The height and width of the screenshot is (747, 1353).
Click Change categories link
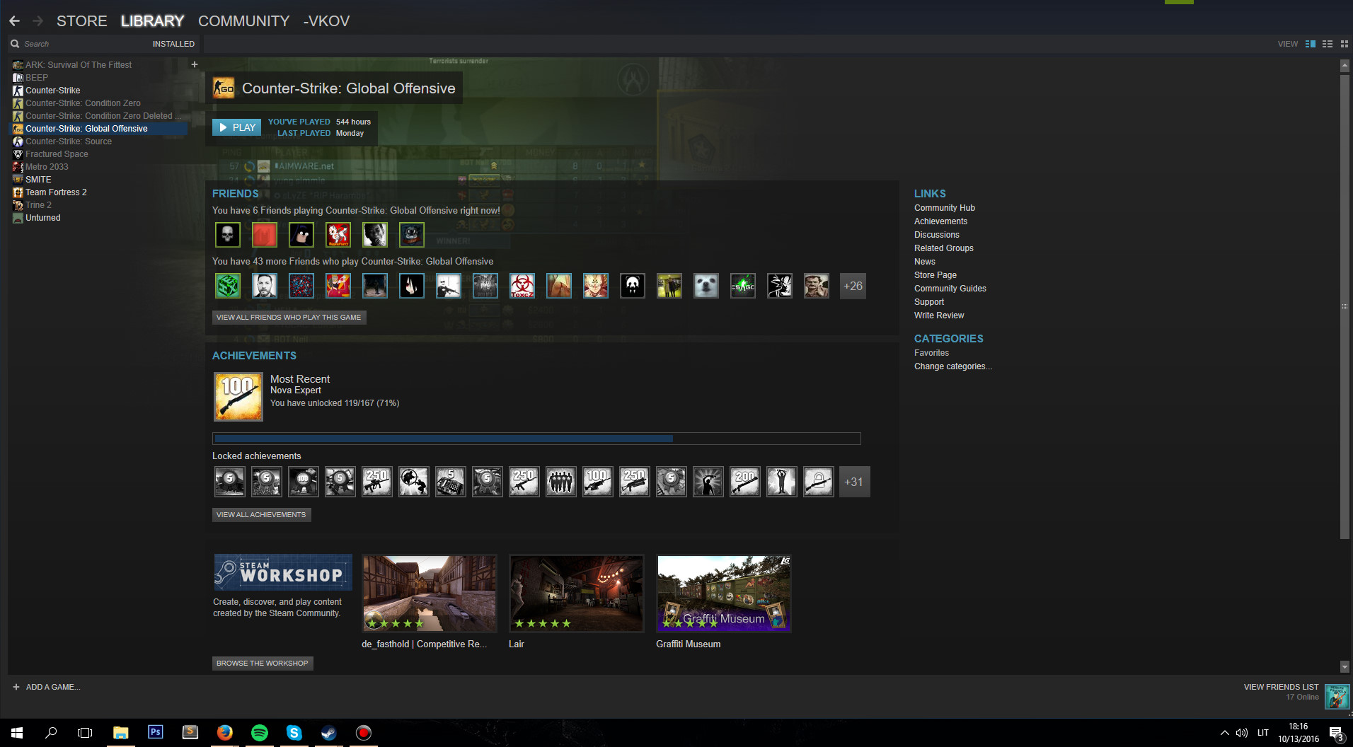click(x=952, y=366)
